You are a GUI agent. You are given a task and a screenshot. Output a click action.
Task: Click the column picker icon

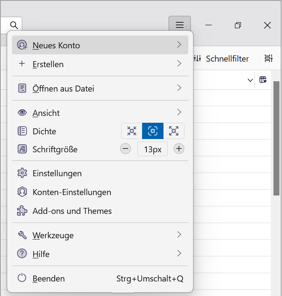point(263,80)
